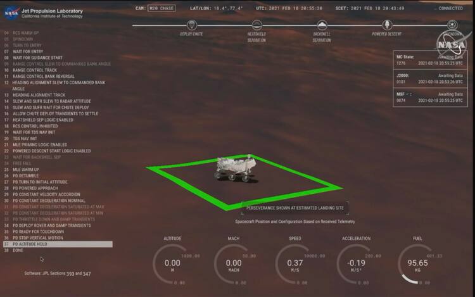Viewport: 475px width, 297px height.
Task: Select step 17 HEATSHIELD SEP LOGIC ENABLED
Action: pos(39,120)
